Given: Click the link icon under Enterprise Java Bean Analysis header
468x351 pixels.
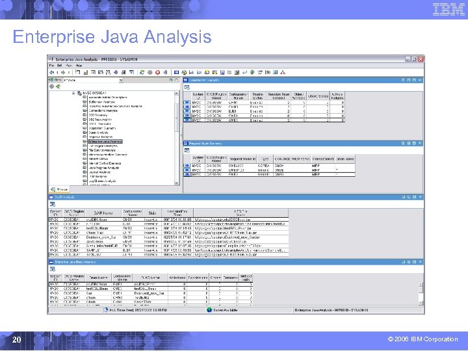Looking at the screenshot, I should click(52, 269).
